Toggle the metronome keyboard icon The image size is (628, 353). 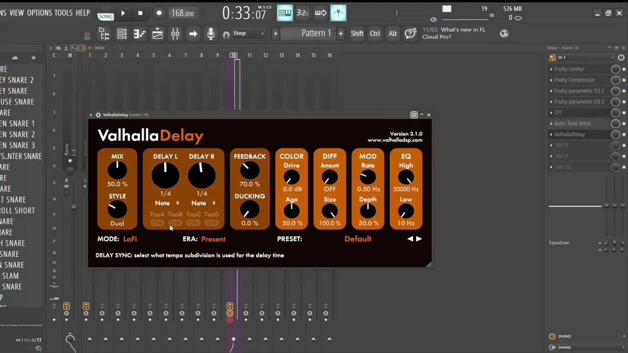285,13
